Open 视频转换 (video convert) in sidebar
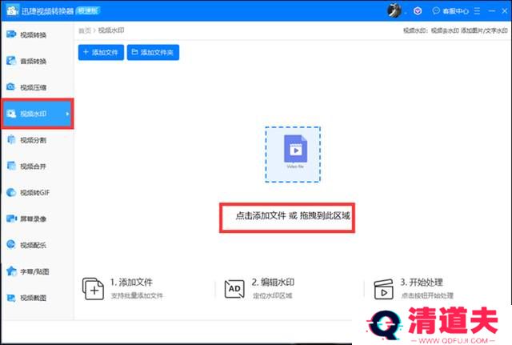This screenshot has width=512, height=345. (x=32, y=35)
